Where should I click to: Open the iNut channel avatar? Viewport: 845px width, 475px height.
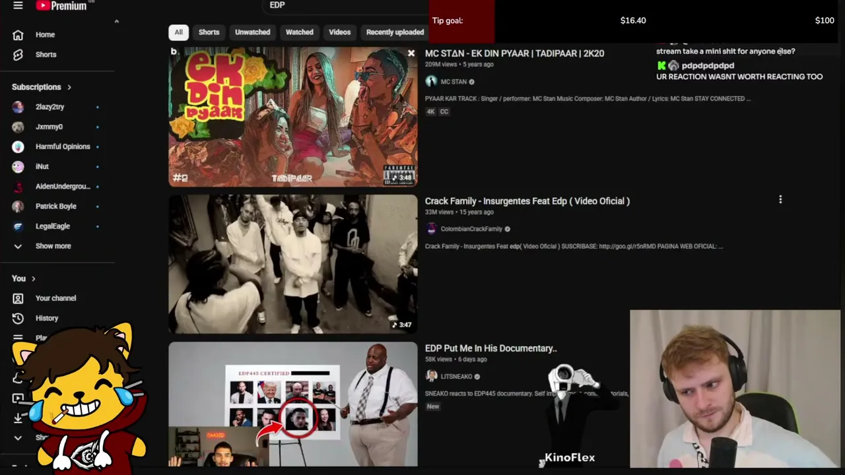click(18, 166)
